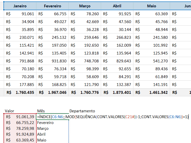
Task: Click the cell with value 791.868
Action: pyautogui.click(x=20, y=61)
